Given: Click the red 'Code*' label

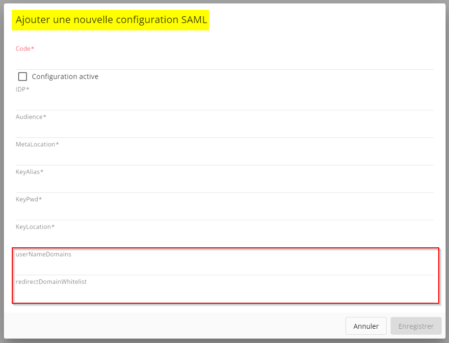Looking at the screenshot, I should click(25, 49).
